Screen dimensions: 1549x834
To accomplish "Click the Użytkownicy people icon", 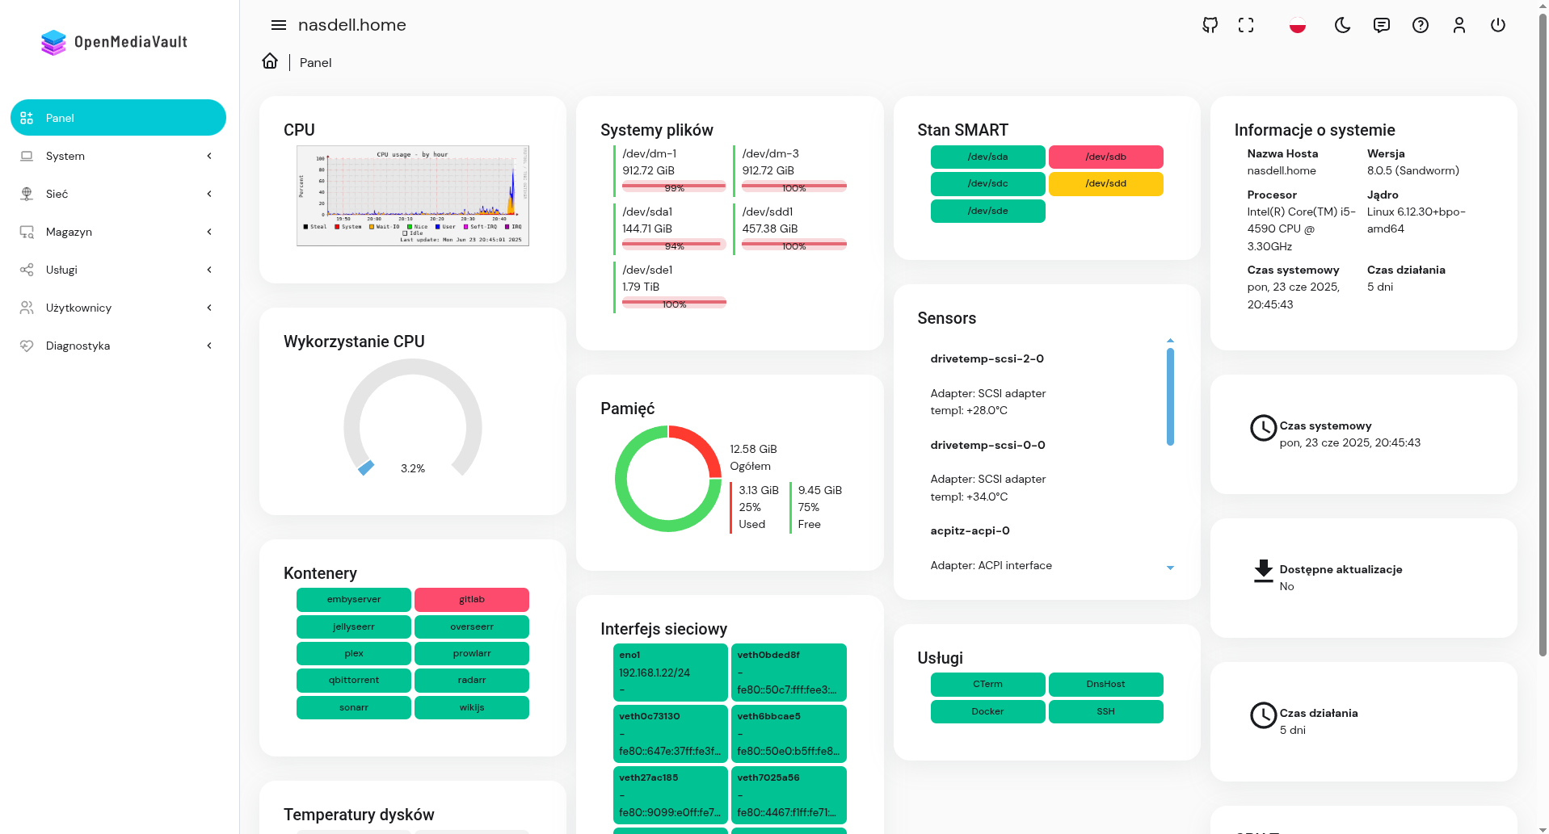I will click(27, 308).
